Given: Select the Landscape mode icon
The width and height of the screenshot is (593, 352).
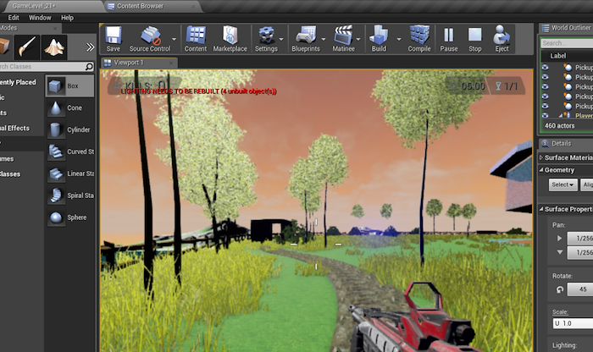Looking at the screenshot, I should (54, 47).
